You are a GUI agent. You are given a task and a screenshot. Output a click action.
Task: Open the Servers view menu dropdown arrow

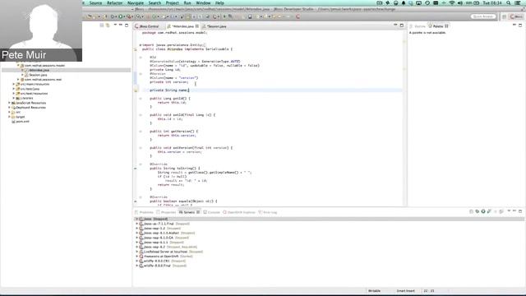tap(509, 211)
